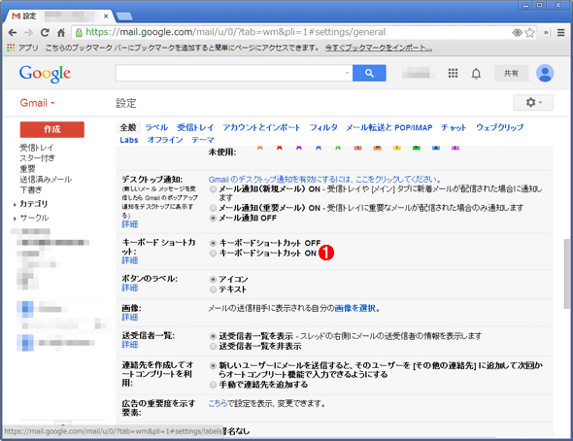
Task: Select 送受信者一覧を非表示 radio
Action: click(213, 346)
